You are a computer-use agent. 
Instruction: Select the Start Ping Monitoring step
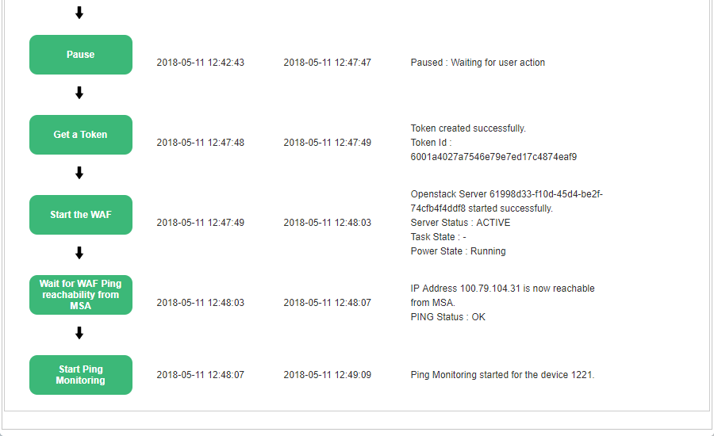(81, 375)
